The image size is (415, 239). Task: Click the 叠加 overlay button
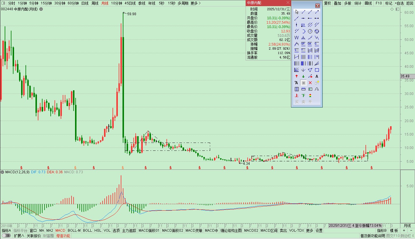point(338,3)
